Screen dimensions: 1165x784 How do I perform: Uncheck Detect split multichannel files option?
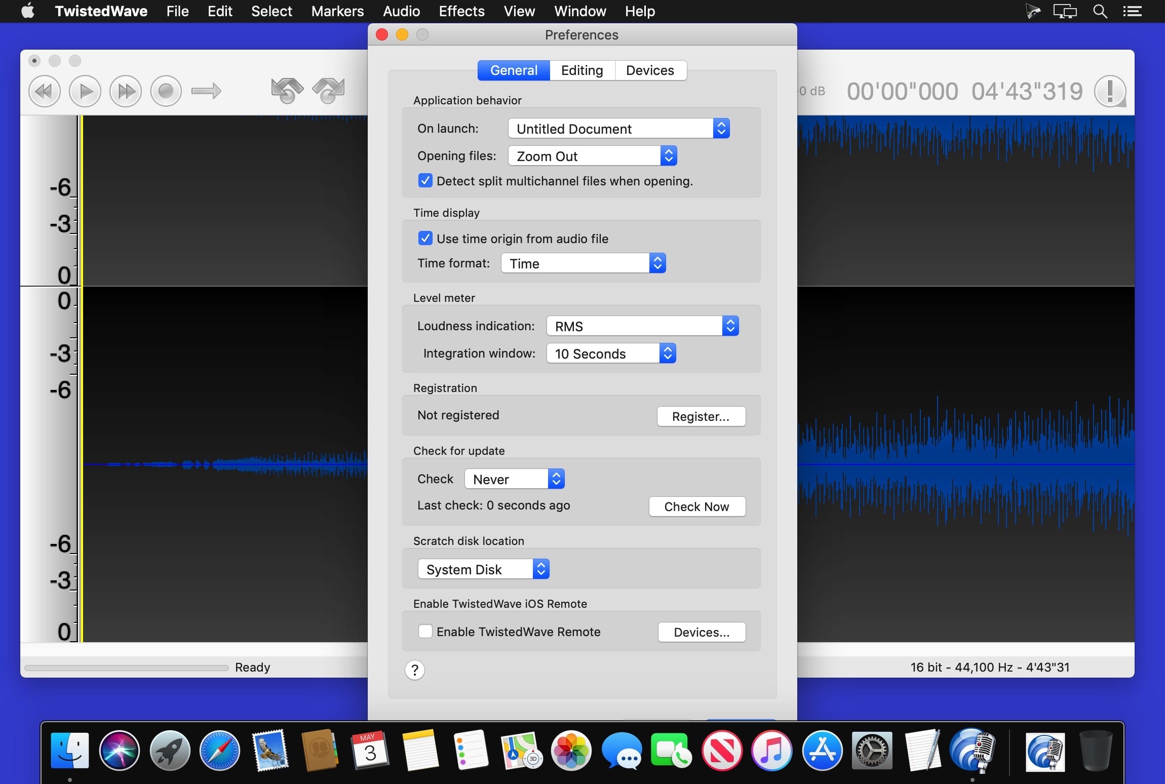[x=425, y=181]
